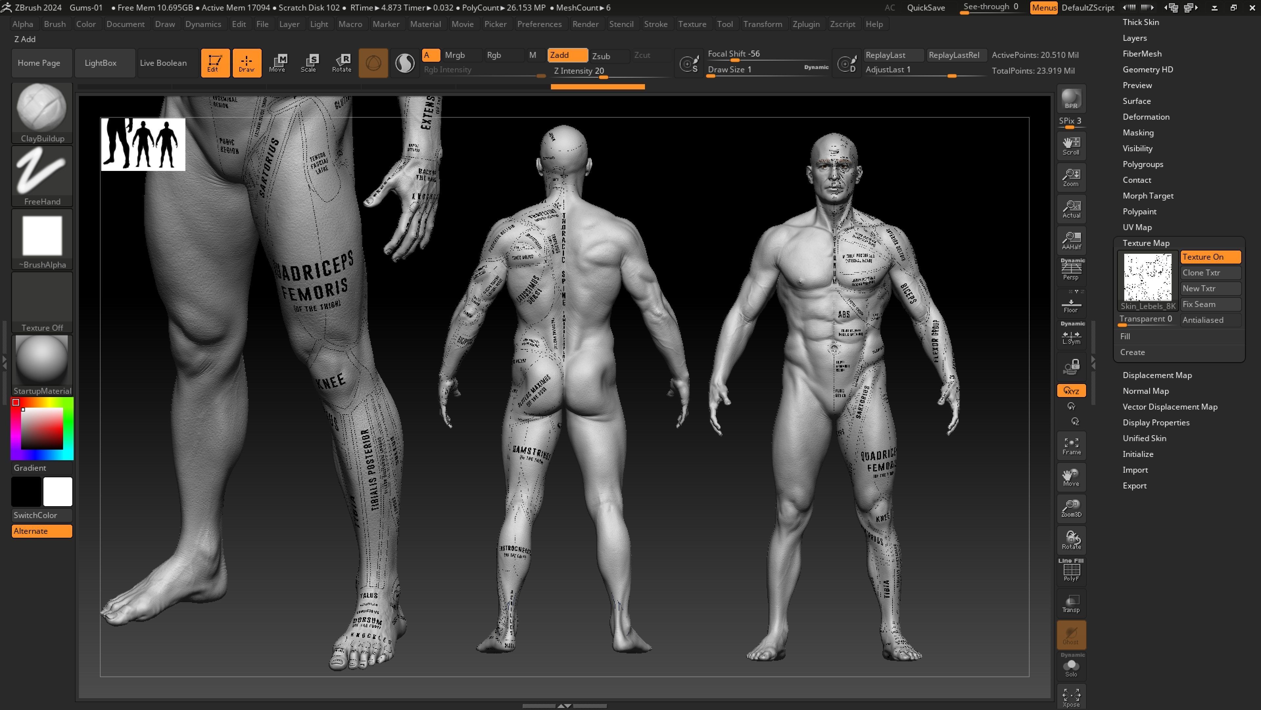Viewport: 1261px width, 710px height.
Task: Open the Preferences menu
Action: coord(539,24)
